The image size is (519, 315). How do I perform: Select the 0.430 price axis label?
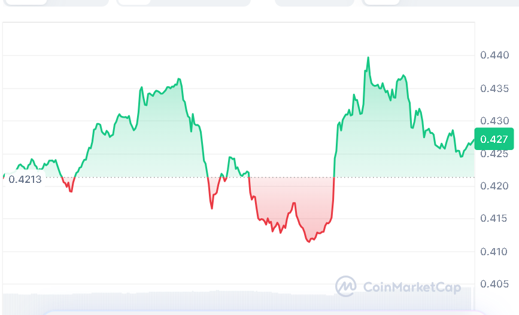click(494, 121)
